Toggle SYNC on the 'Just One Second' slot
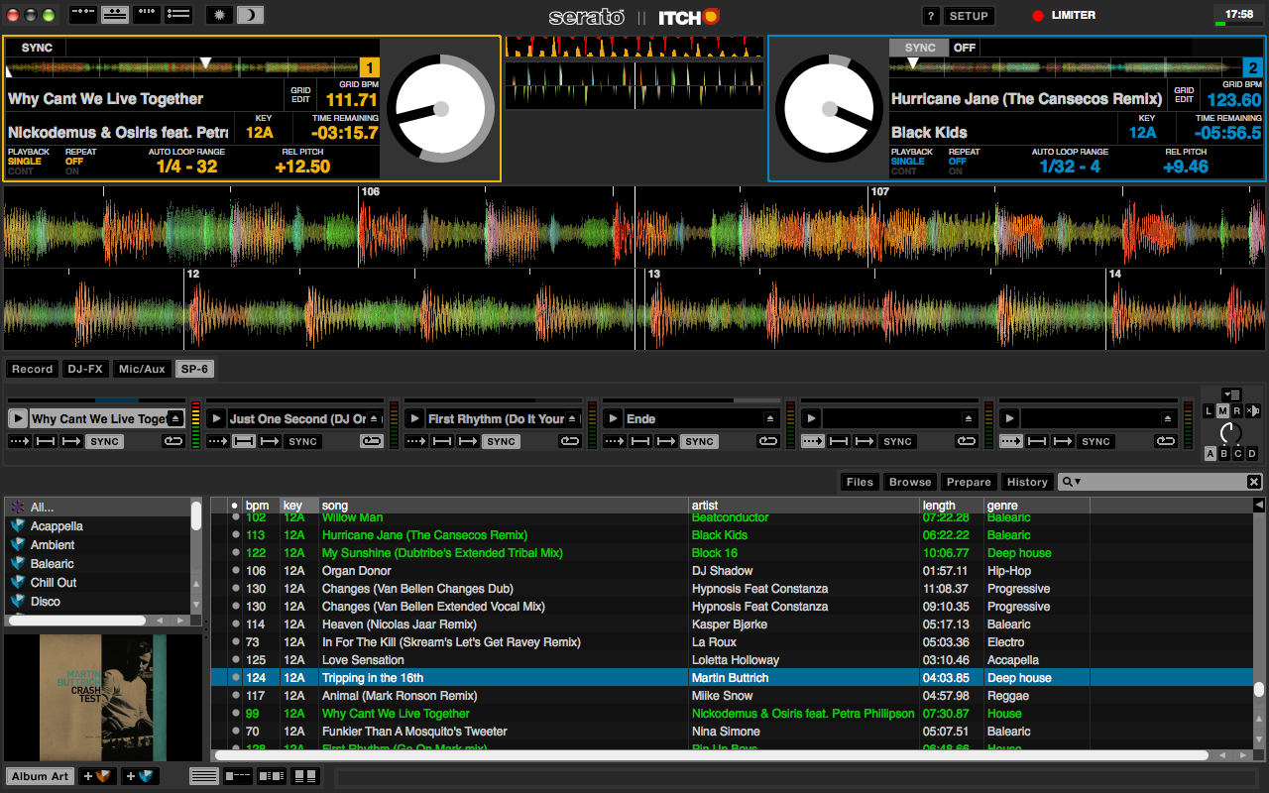This screenshot has height=793, width=1269. tap(302, 441)
